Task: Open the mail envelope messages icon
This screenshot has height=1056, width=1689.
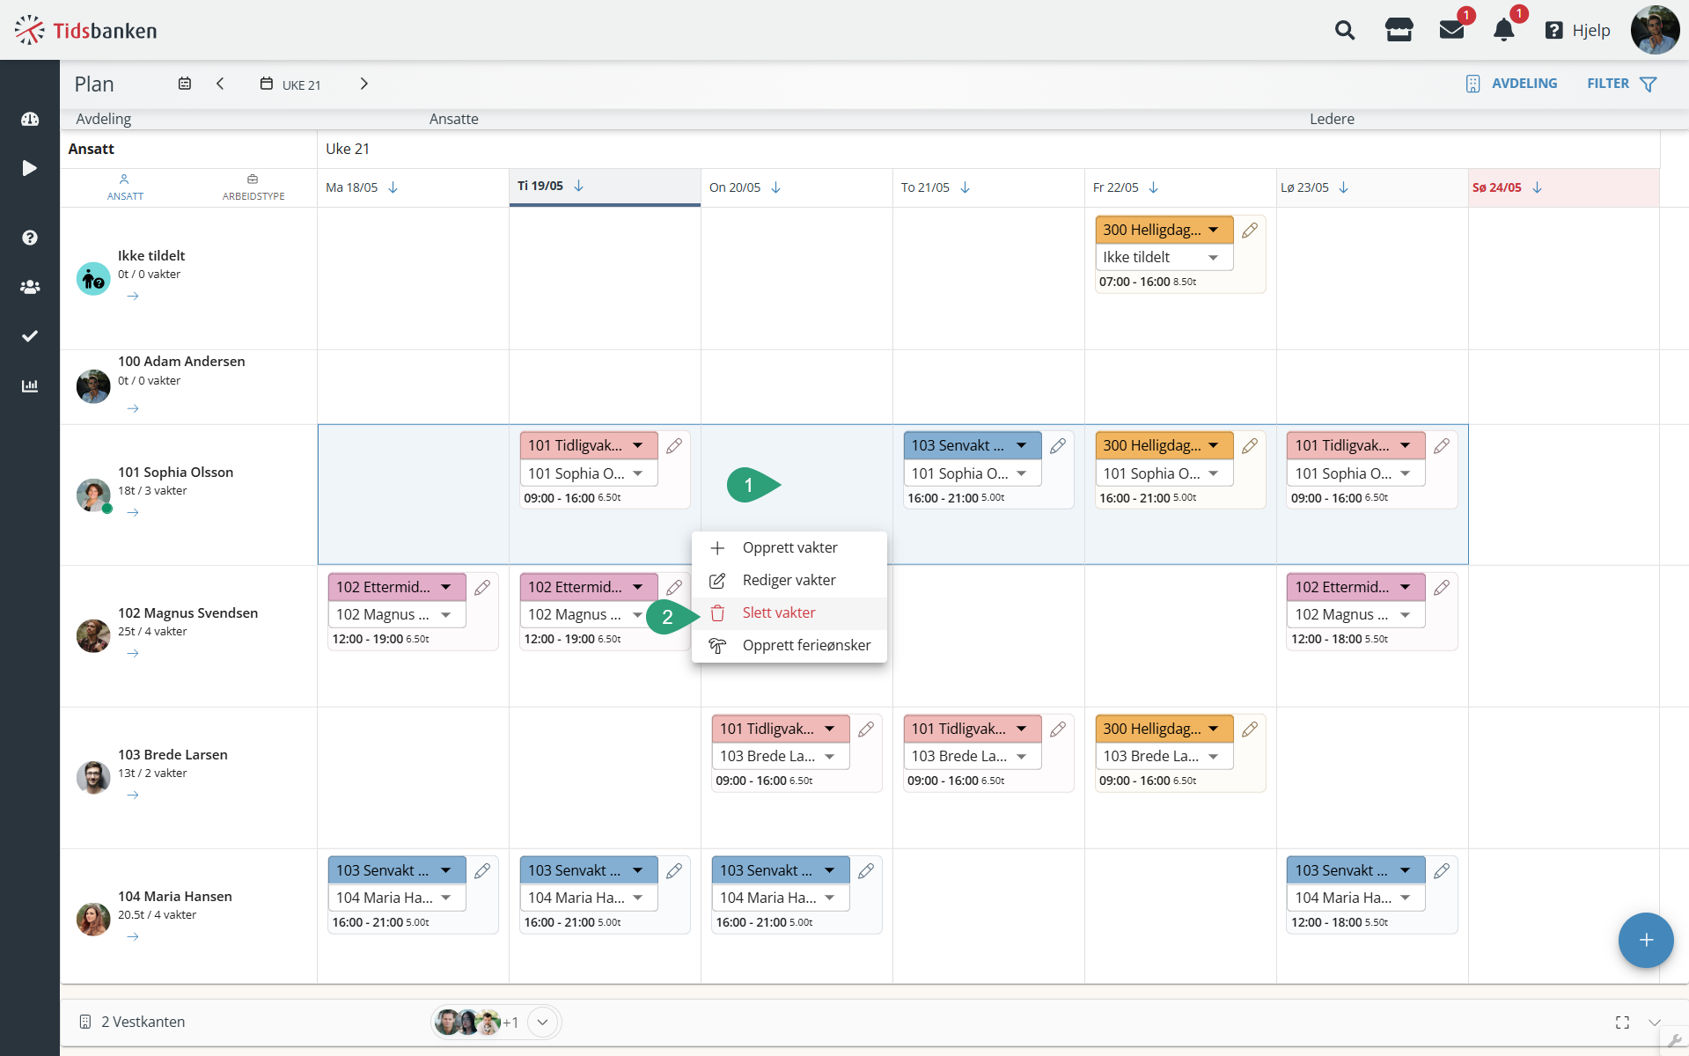Action: coord(1451,31)
